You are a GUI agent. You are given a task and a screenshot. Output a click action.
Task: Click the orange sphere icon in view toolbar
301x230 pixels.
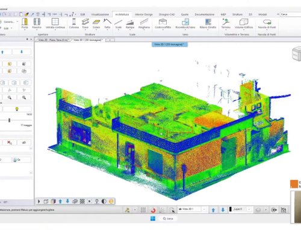tap(111, 201)
